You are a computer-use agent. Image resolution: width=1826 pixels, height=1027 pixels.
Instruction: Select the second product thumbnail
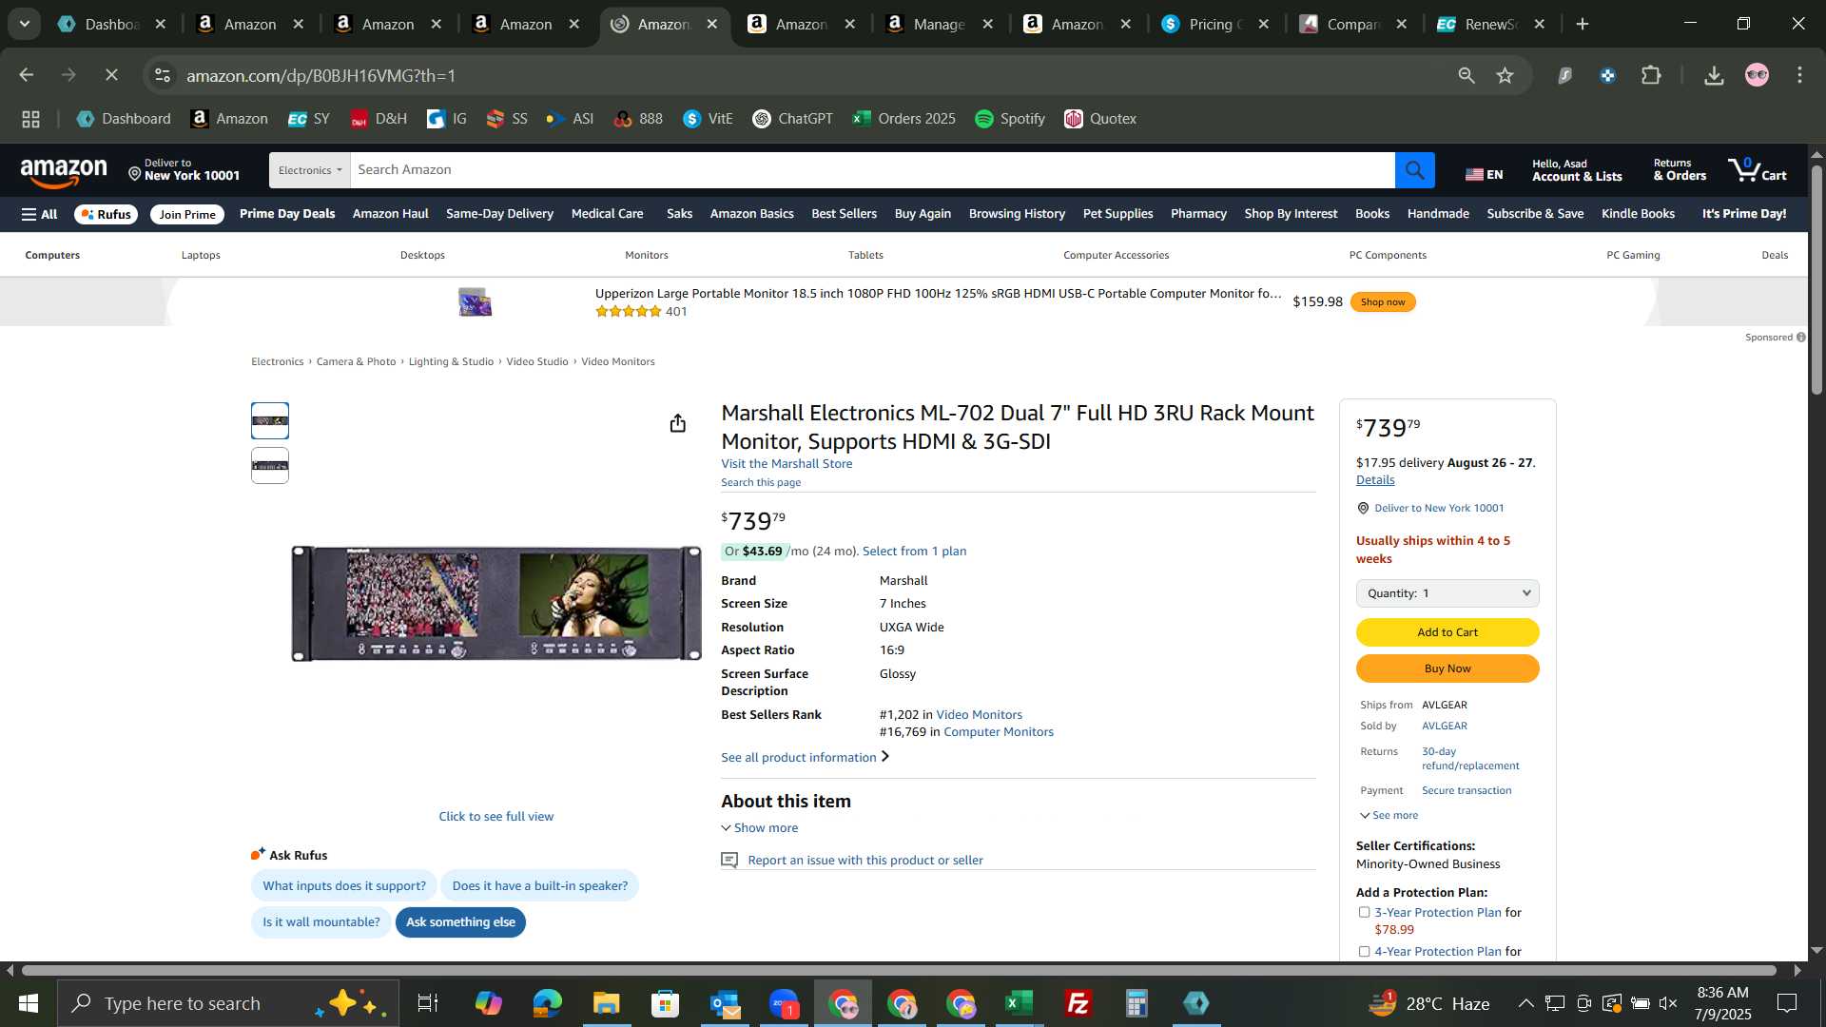270,466
